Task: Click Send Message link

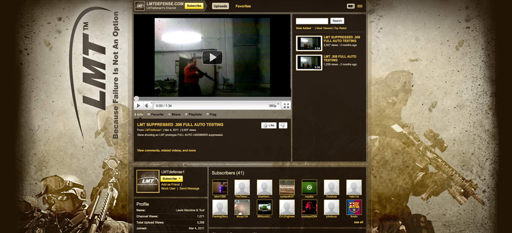Action: pyautogui.click(x=189, y=189)
